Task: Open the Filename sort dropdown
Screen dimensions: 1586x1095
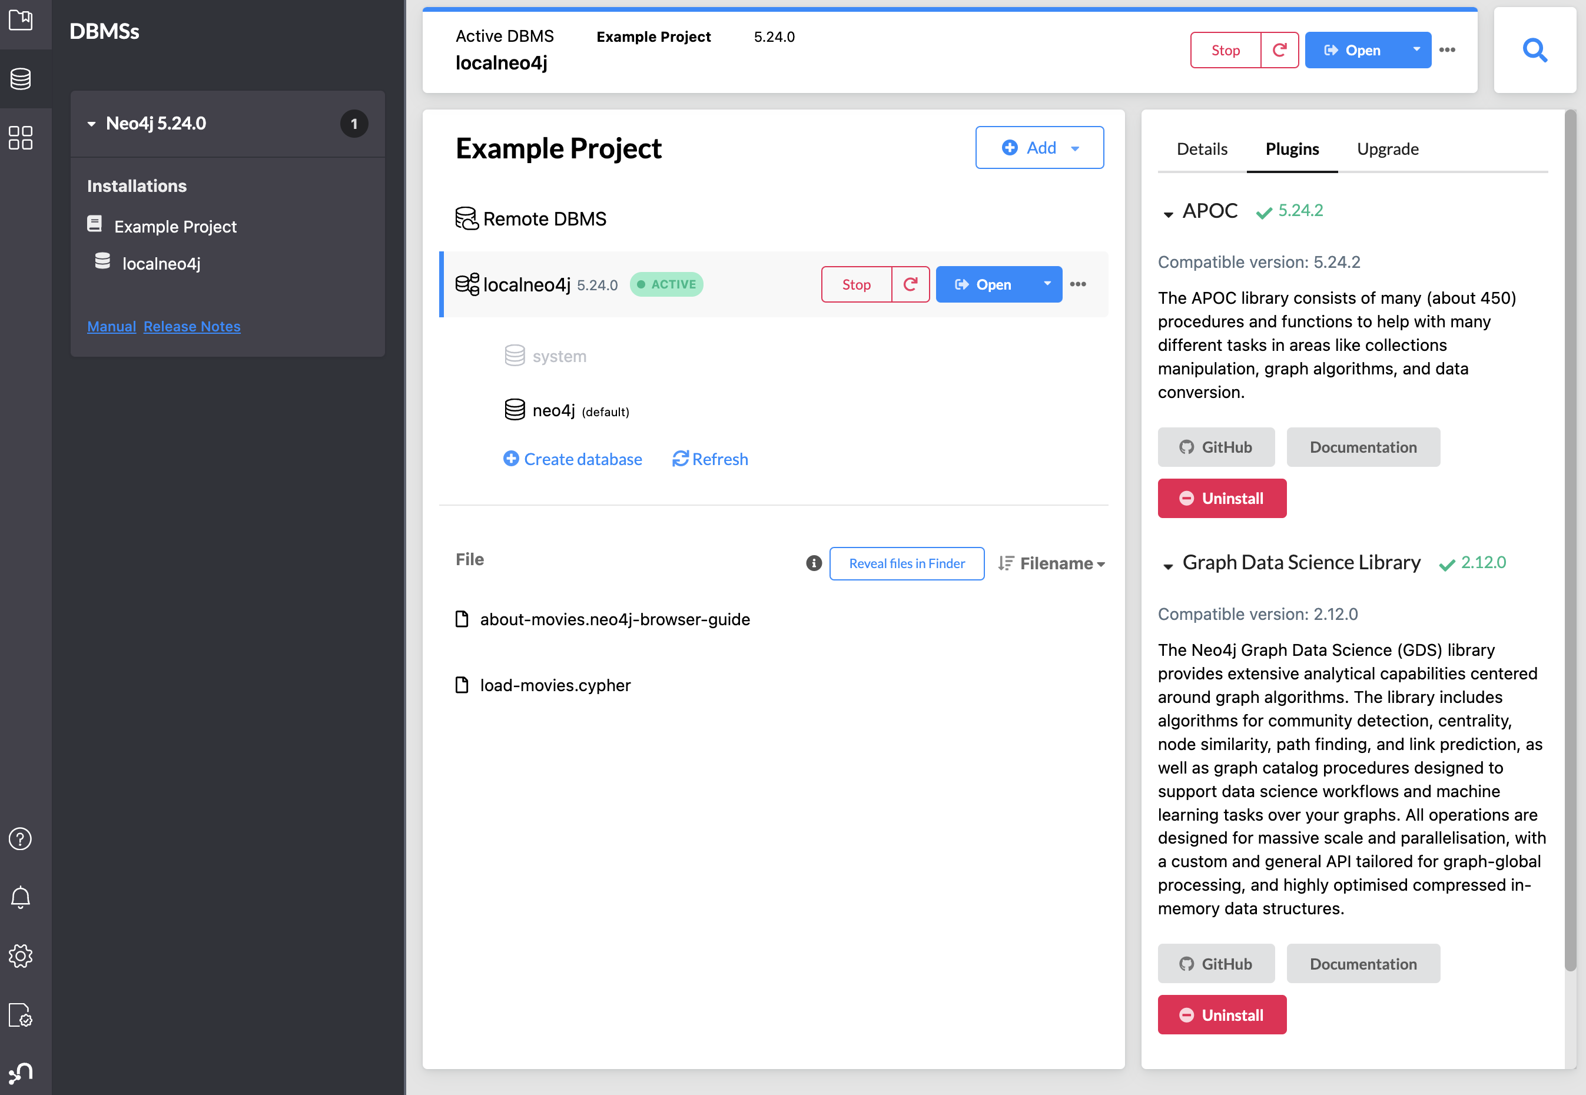Action: 1062,563
